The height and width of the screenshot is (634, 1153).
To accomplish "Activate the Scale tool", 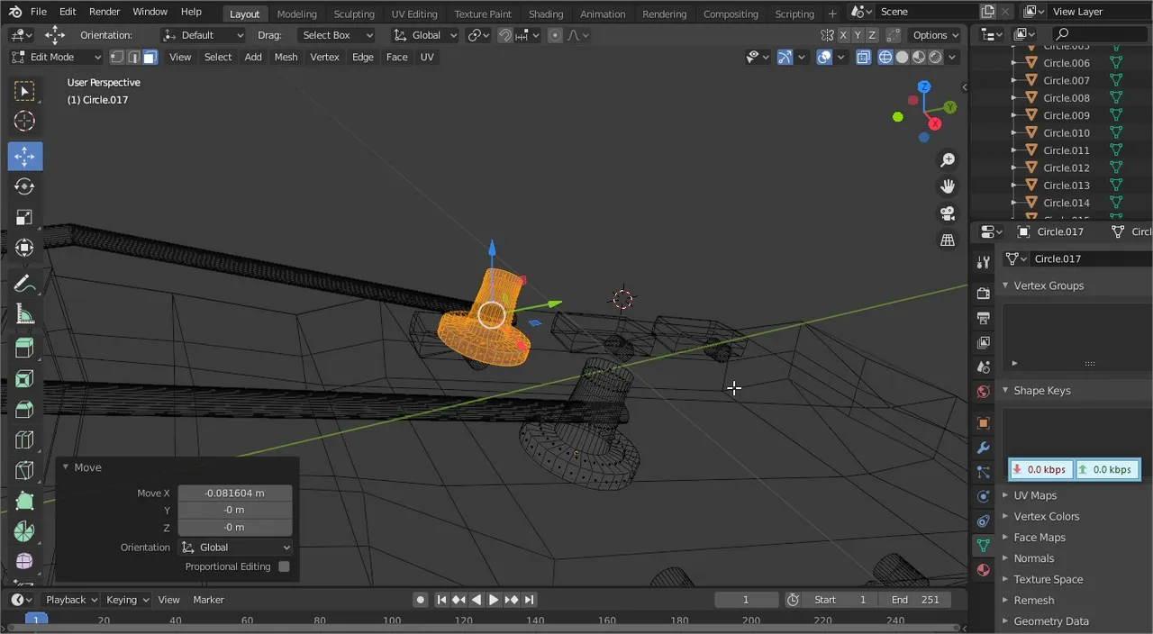I will click(24, 217).
